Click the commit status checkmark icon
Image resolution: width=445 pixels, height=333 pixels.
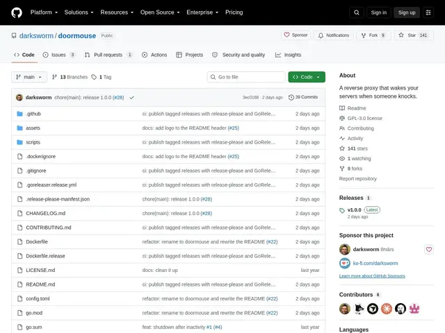(131, 97)
